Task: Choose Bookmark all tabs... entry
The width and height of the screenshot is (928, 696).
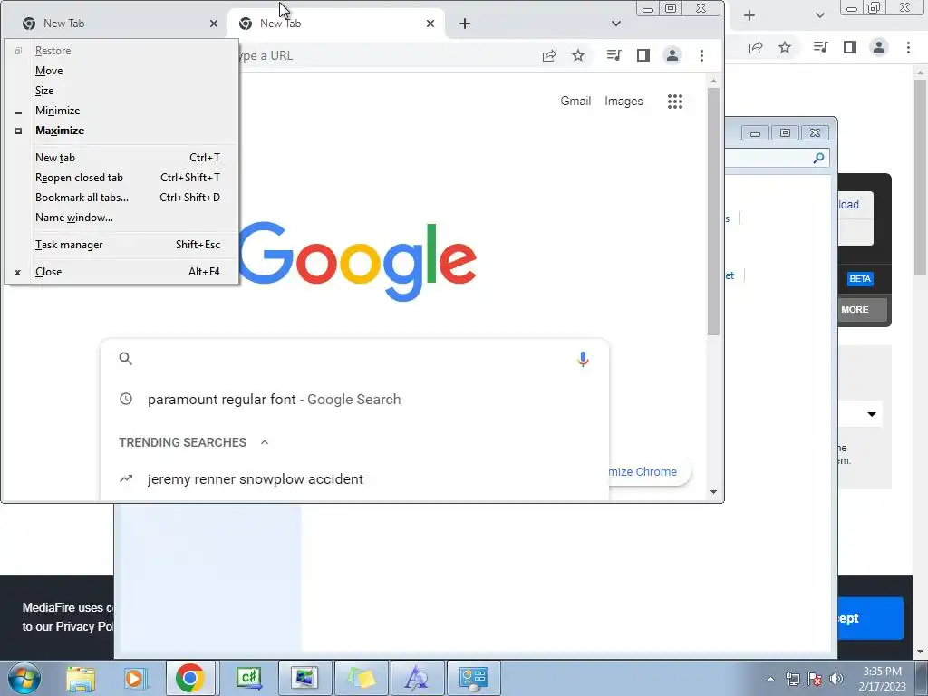Action: coord(121,198)
